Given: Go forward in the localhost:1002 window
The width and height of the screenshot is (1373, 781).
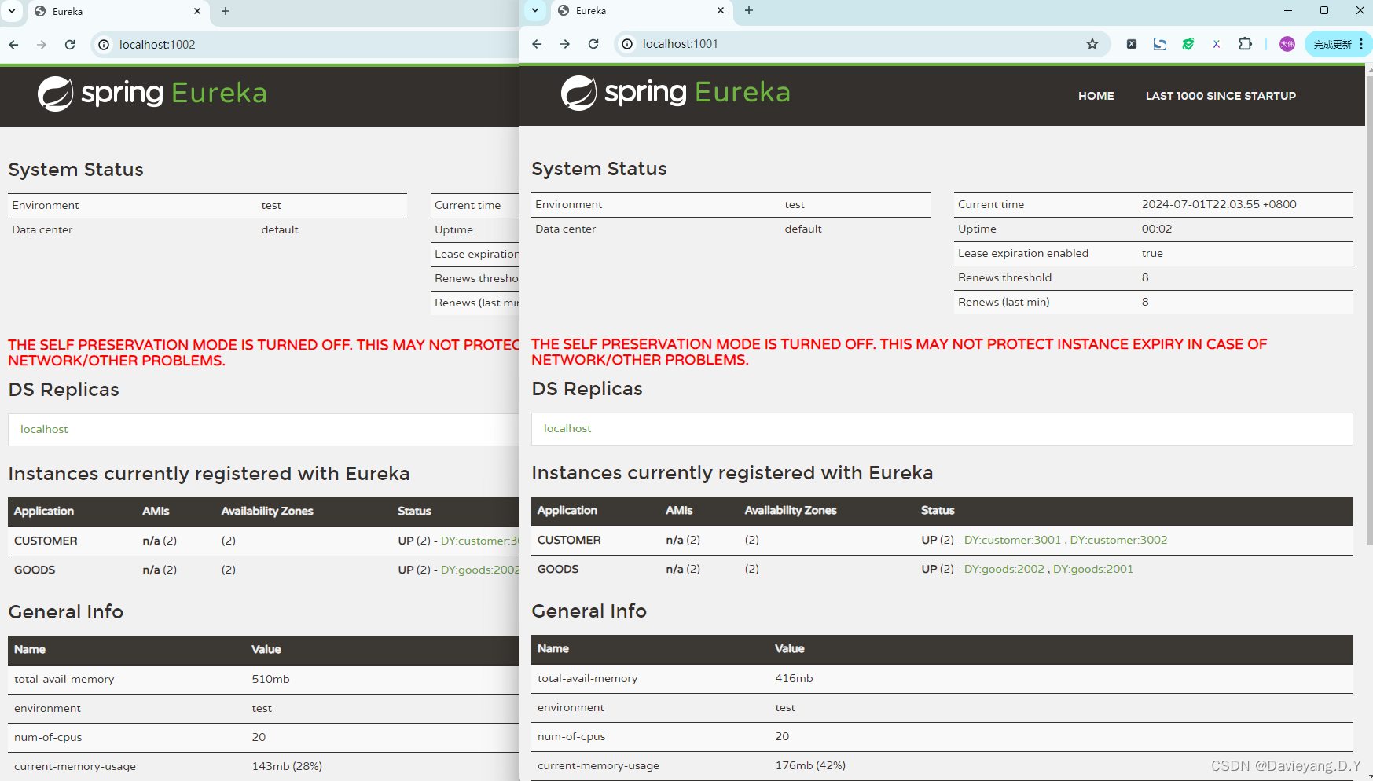Looking at the screenshot, I should (42, 45).
